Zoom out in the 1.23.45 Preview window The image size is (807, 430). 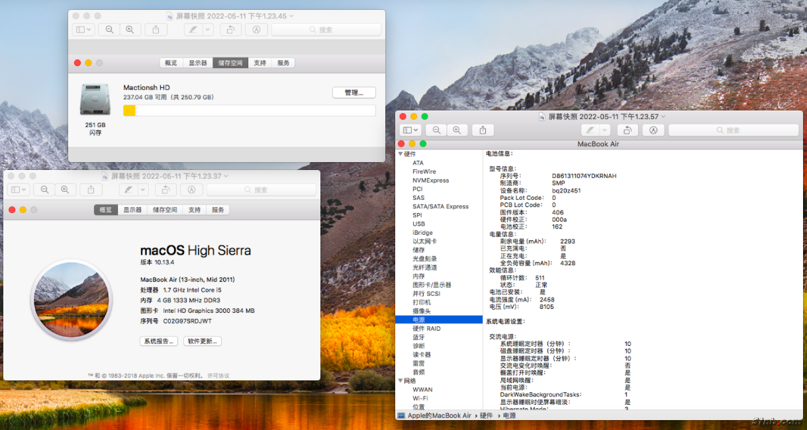click(109, 30)
